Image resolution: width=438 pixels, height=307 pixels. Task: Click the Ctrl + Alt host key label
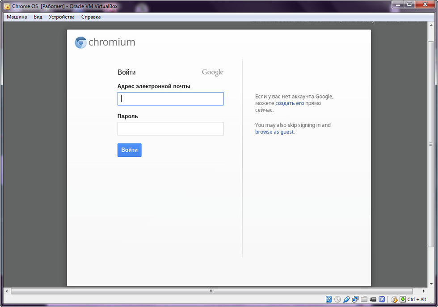tap(417, 299)
